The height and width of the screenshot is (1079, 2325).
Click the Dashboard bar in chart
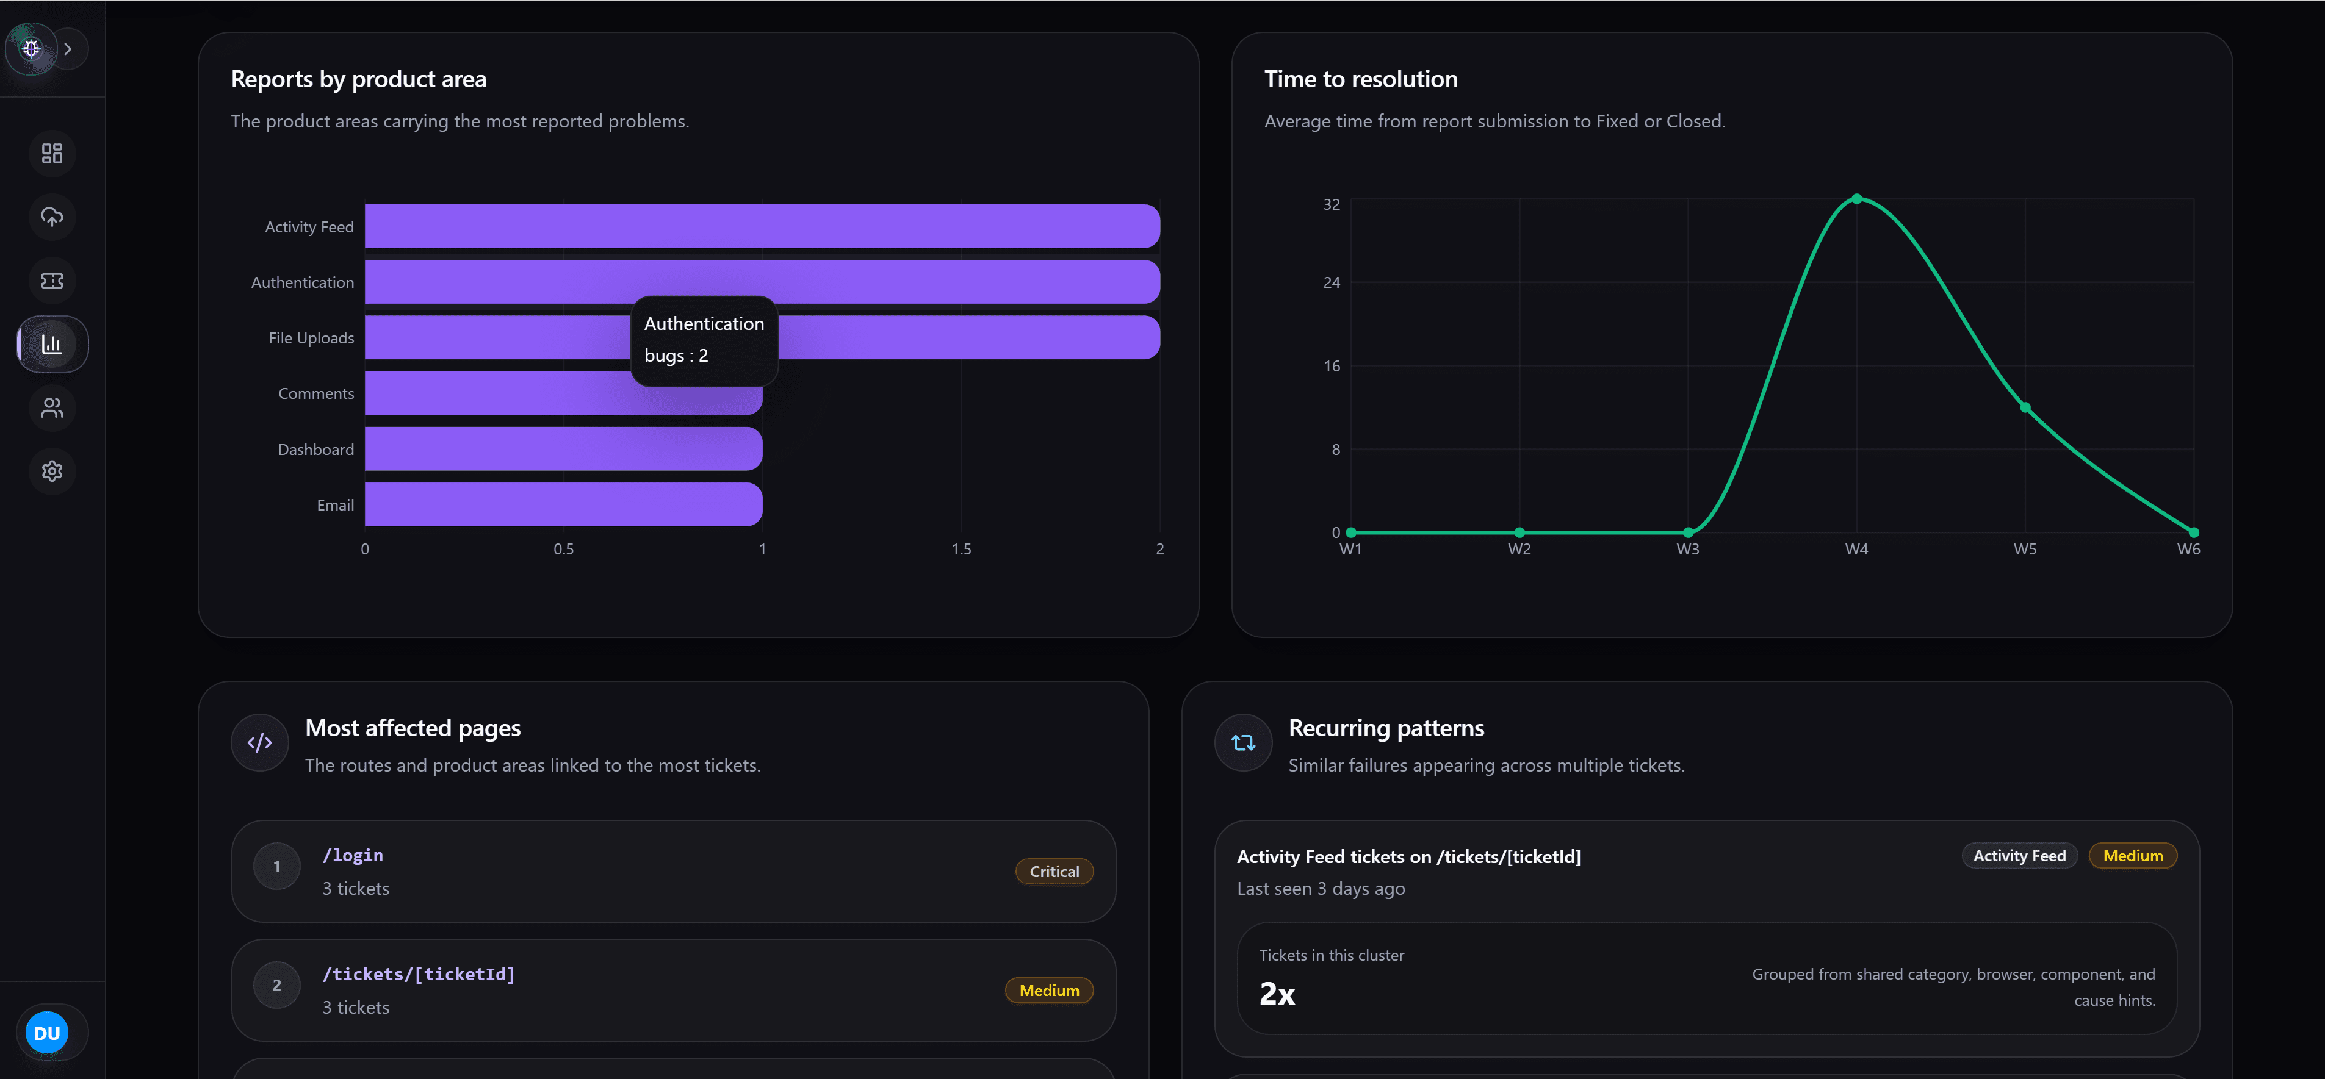click(x=563, y=450)
